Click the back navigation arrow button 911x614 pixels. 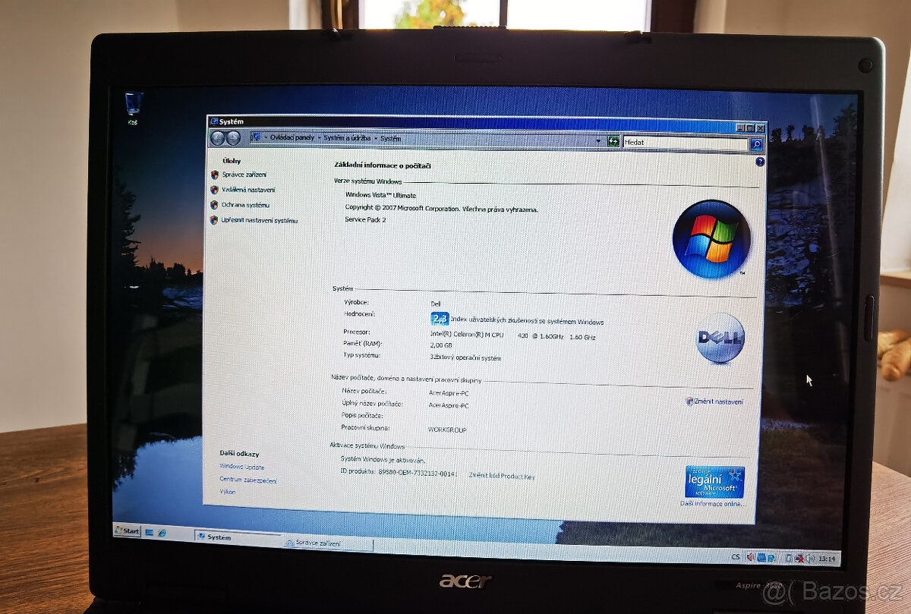217,139
